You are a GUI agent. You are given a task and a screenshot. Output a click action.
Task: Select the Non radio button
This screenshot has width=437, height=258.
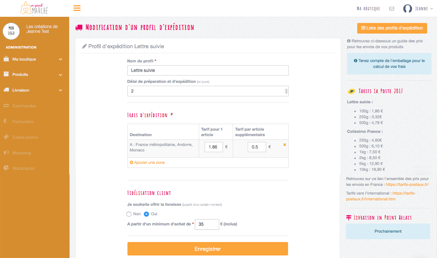point(129,214)
